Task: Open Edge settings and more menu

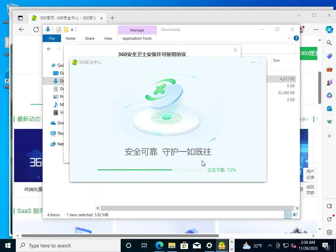Action: (316, 29)
